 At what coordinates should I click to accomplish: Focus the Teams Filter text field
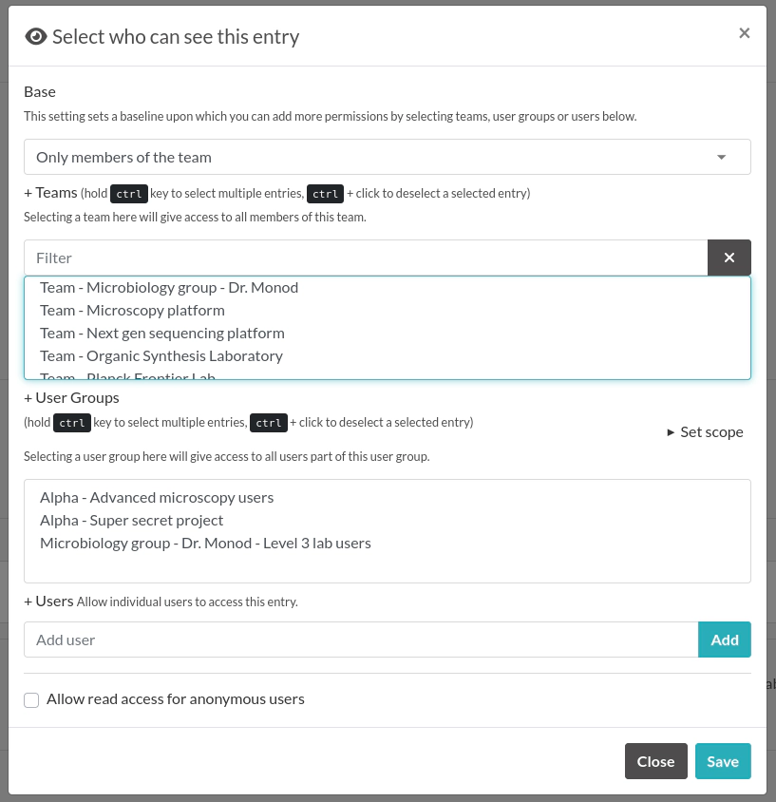[366, 258]
